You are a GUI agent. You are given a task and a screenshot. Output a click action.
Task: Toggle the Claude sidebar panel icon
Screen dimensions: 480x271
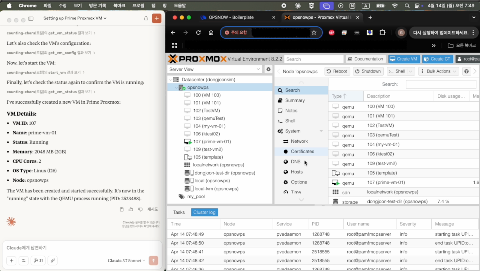pos(31,19)
